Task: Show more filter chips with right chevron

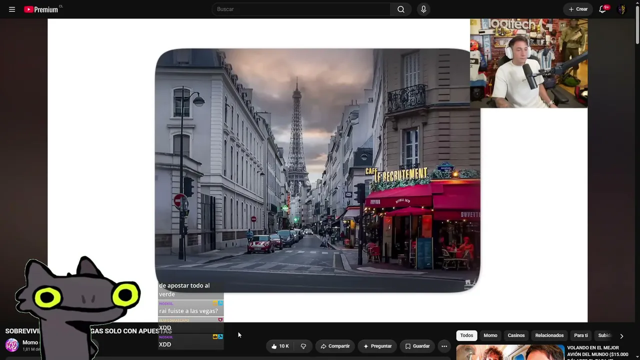Action: click(x=621, y=336)
